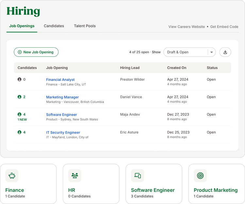
Task: Select the Job Openings tab
Action: (22, 26)
